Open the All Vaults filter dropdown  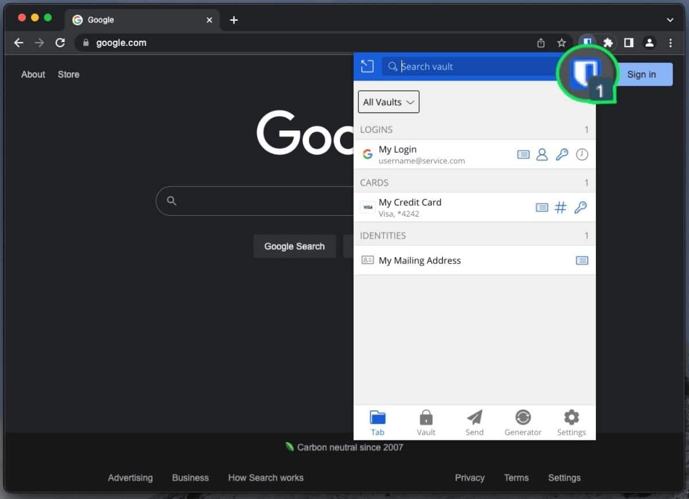pos(388,102)
